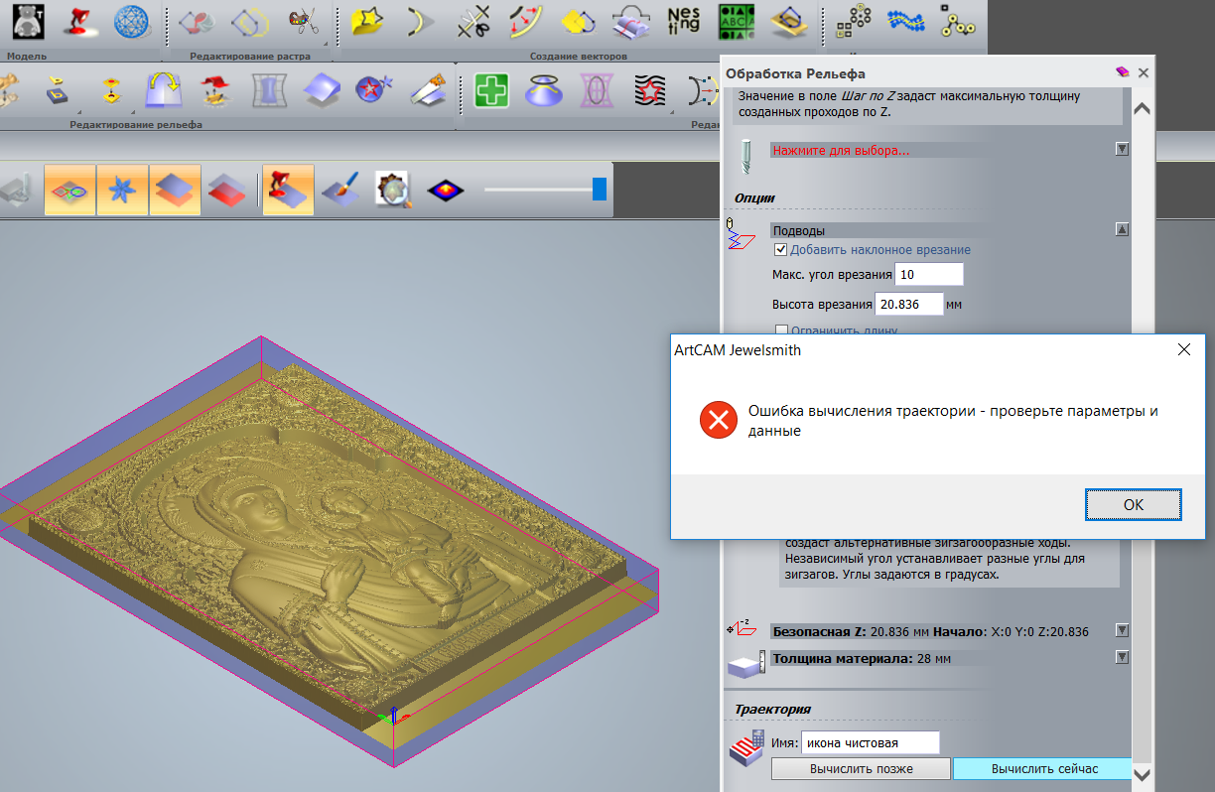This screenshot has width=1215, height=792.
Task: Click the blue wavy node-curve icon
Action: point(905,22)
